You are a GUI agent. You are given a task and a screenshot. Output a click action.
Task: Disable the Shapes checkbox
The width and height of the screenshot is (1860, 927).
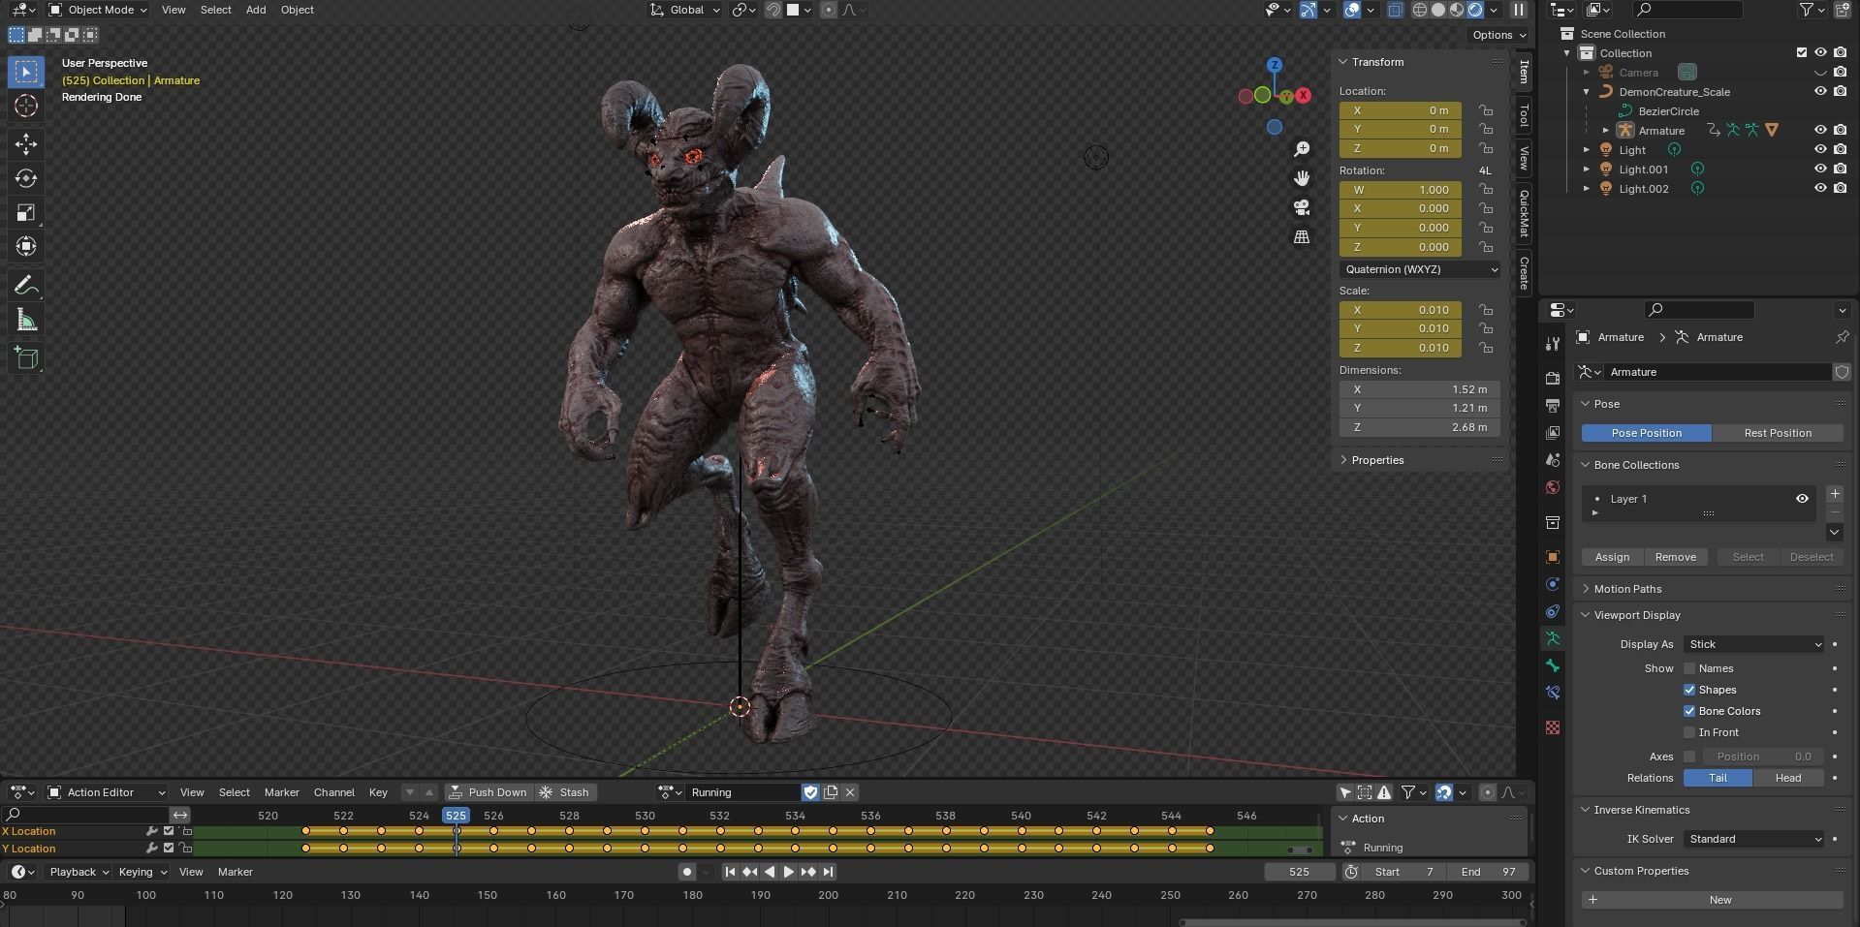coord(1689,690)
